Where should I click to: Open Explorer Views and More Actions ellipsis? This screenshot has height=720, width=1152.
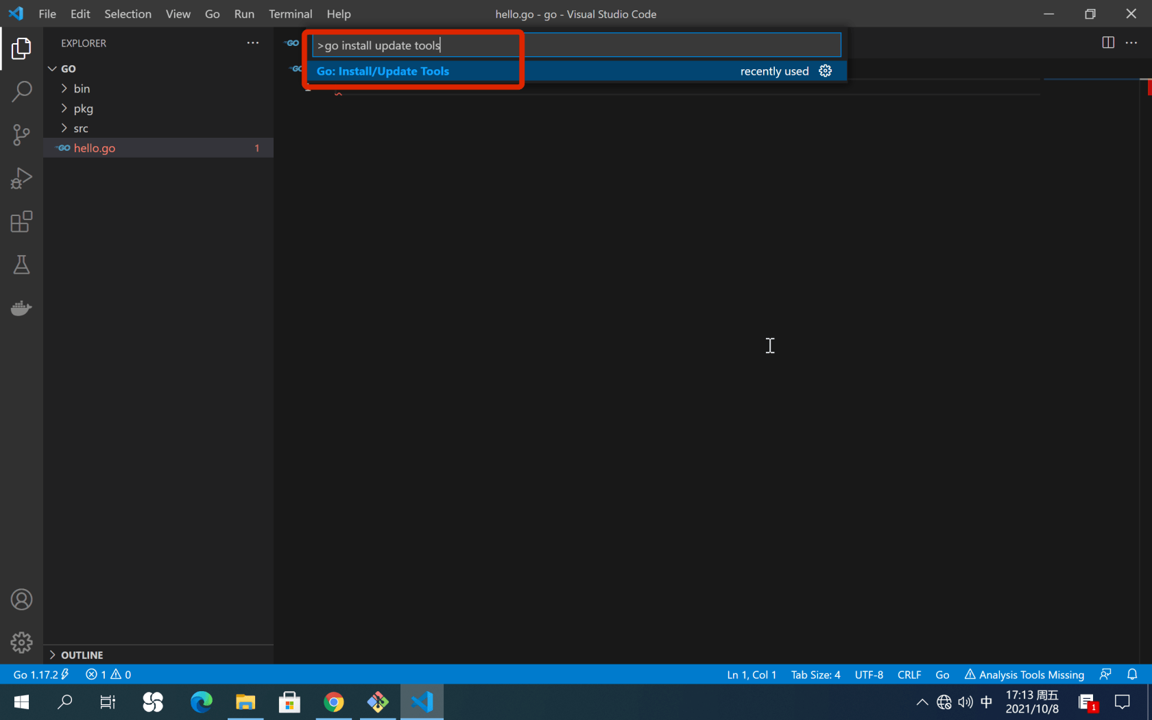point(253,43)
